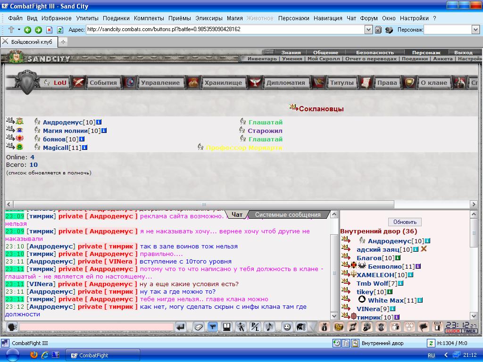
Task: Toggle the sound note icon in chat toolbar
Action: coord(269,327)
